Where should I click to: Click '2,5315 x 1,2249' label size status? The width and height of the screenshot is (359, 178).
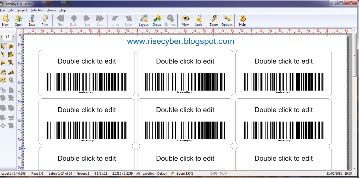click(122, 174)
